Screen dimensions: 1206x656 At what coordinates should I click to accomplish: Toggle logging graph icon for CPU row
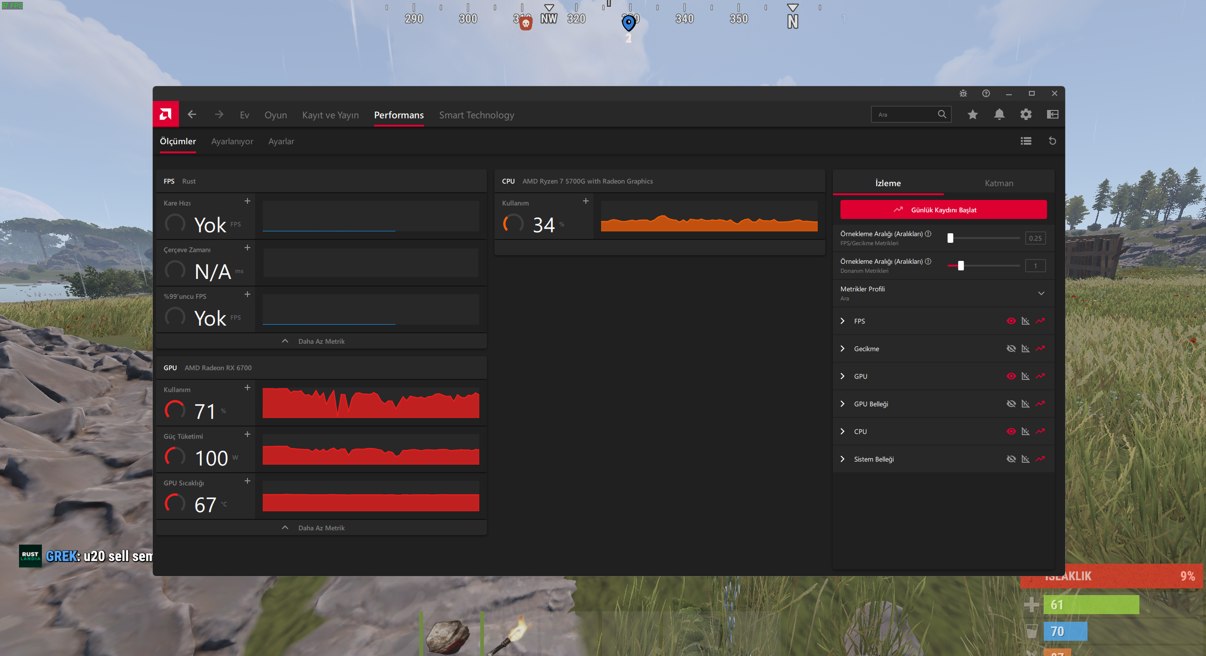click(x=1040, y=432)
